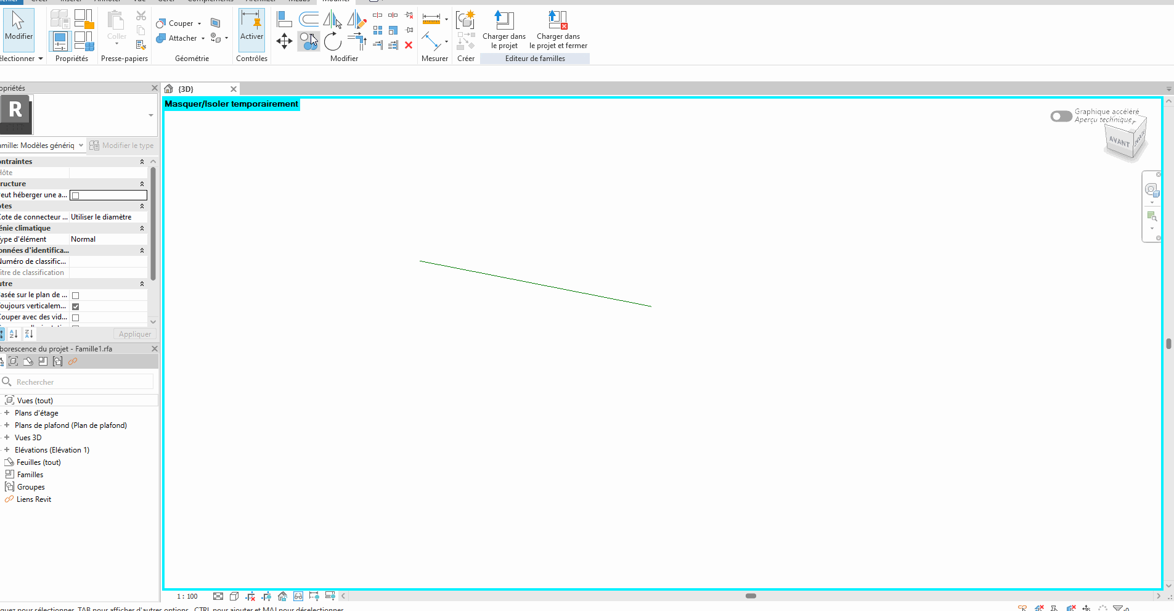Click the visual style cube icon

pyautogui.click(x=234, y=596)
